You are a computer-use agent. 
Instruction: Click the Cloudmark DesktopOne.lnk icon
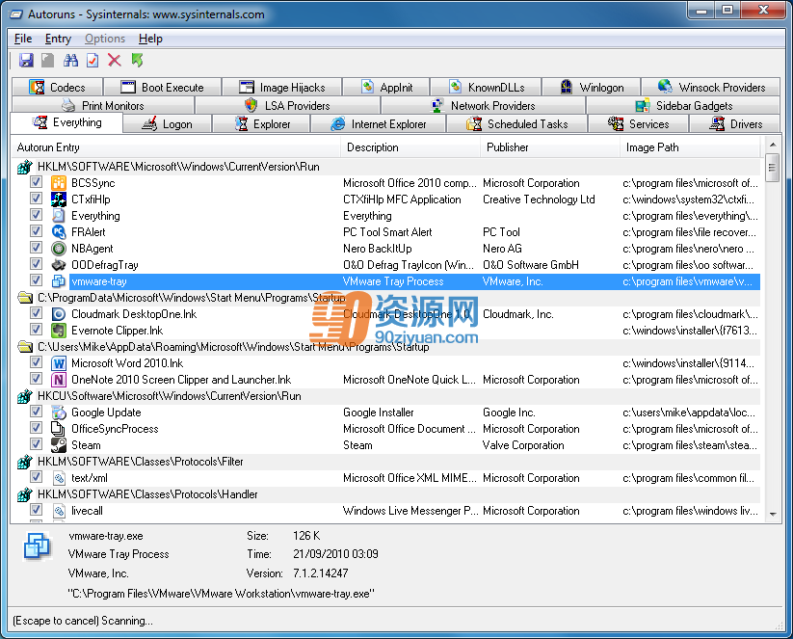click(x=59, y=314)
